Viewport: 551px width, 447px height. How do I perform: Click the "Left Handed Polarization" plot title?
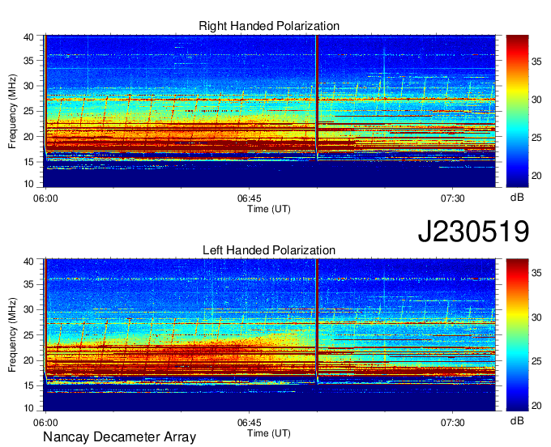click(269, 250)
